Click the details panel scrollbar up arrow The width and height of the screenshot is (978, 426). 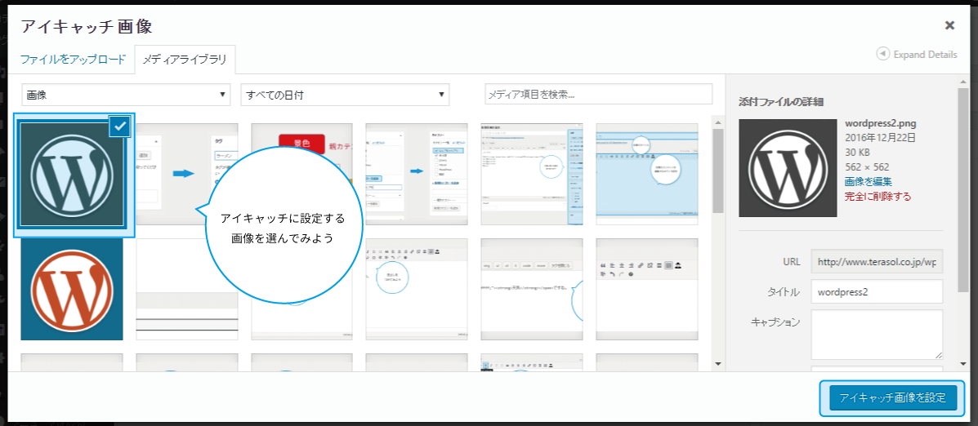click(x=963, y=80)
